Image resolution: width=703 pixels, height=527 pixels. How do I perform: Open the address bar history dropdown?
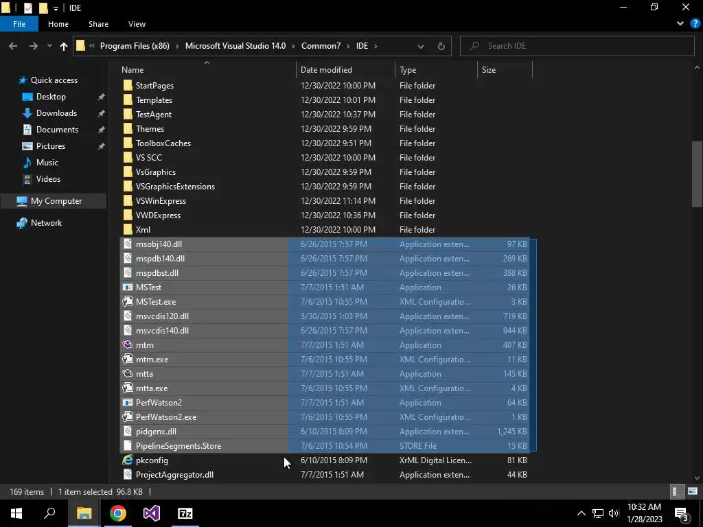click(x=421, y=46)
